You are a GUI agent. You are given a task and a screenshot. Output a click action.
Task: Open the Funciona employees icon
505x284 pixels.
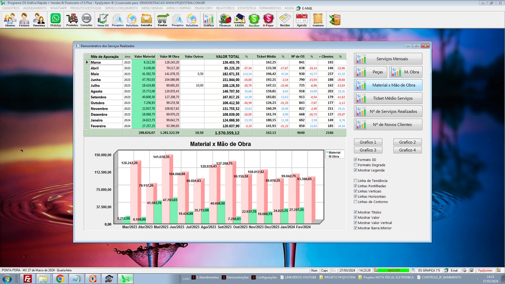[39, 20]
